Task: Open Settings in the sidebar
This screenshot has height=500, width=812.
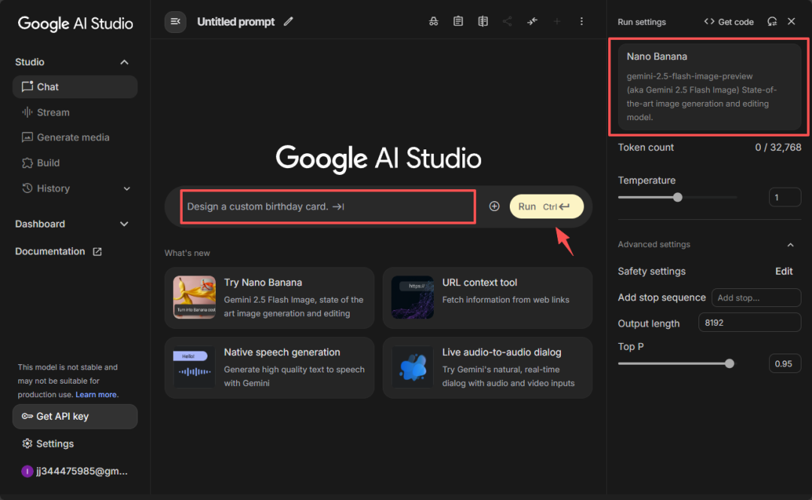Action: tap(47, 444)
